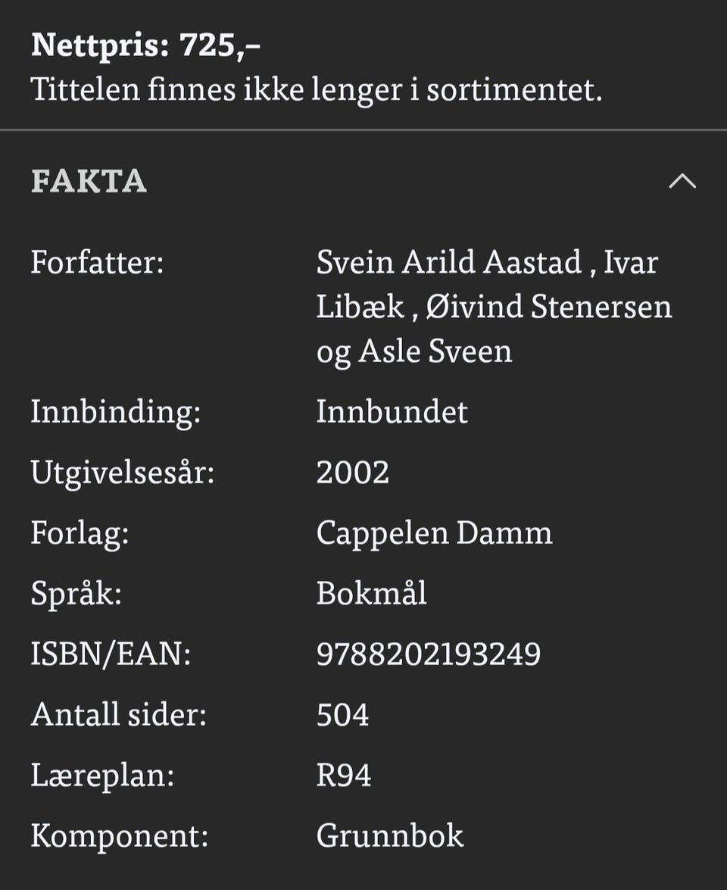Click the Bokmål language value
Screen dimensions: 727x890
click(x=371, y=593)
